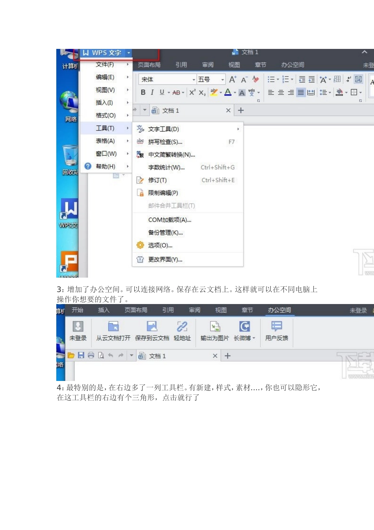Click the increase indent icon
This screenshot has width=374, height=530.
311,80
